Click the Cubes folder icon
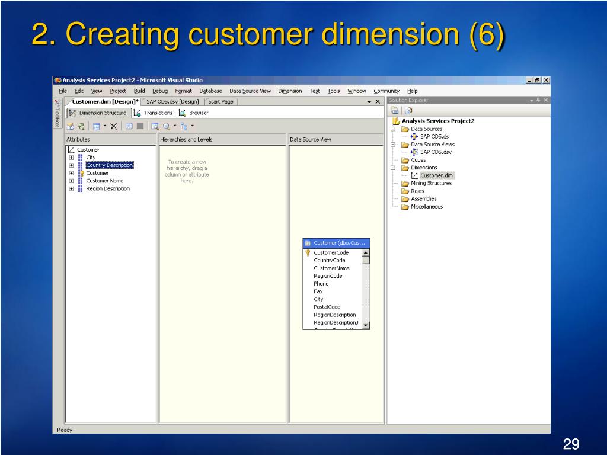The width and height of the screenshot is (607, 455). 405,160
